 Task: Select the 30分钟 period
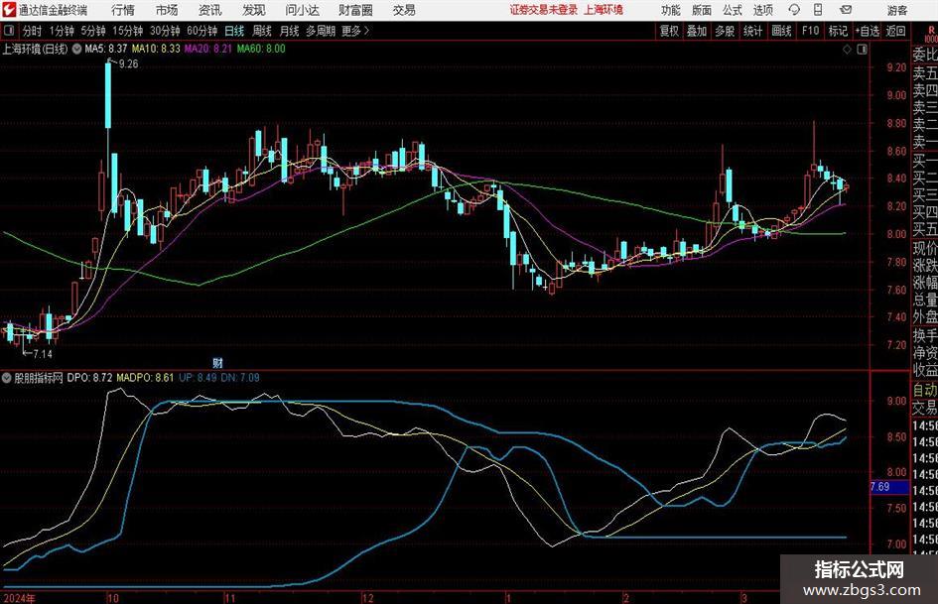click(x=165, y=31)
